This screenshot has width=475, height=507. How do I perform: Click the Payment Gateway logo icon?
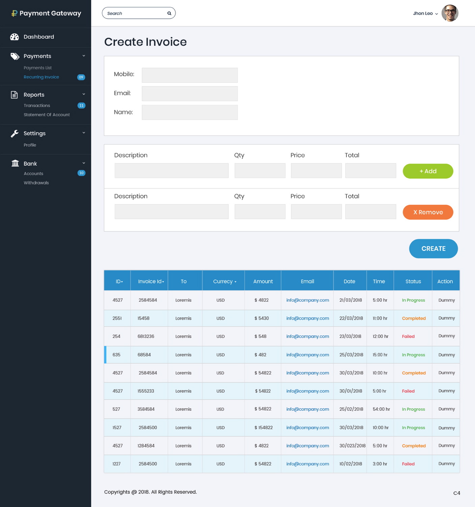coord(14,14)
